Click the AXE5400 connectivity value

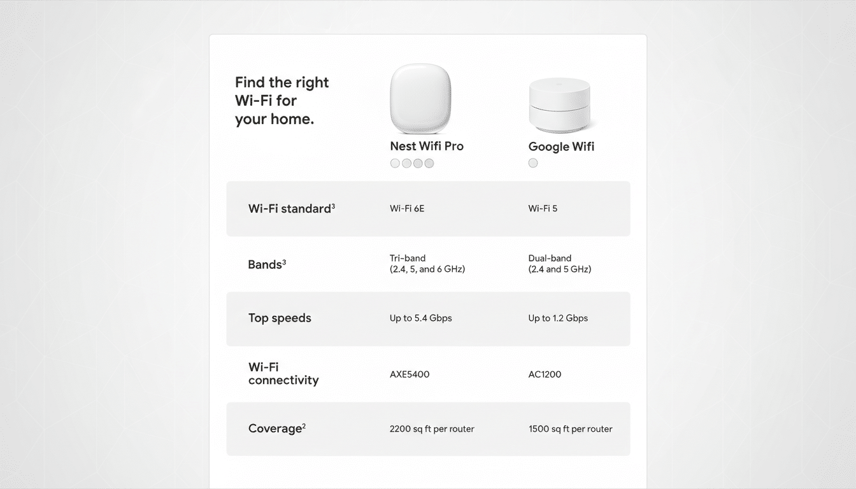pyautogui.click(x=410, y=374)
